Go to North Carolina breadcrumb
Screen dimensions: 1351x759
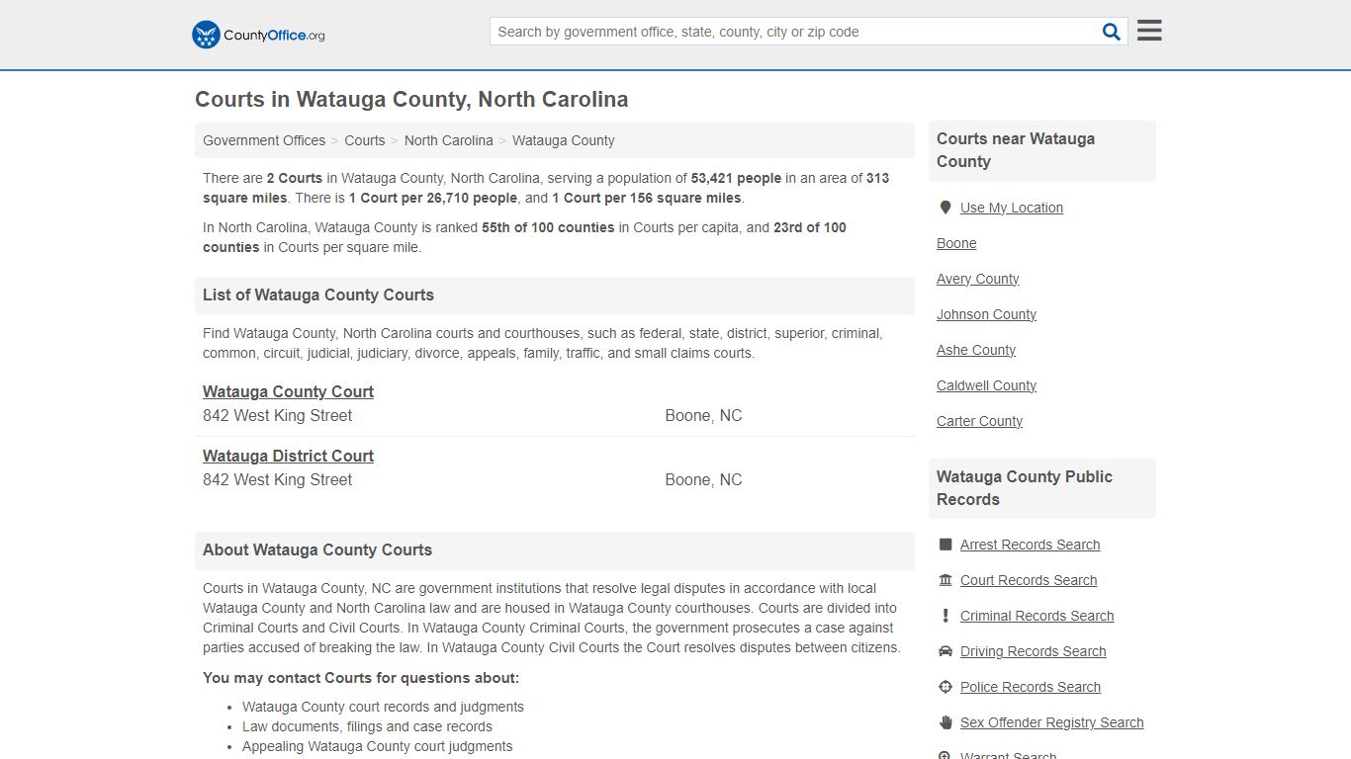pyautogui.click(x=449, y=140)
